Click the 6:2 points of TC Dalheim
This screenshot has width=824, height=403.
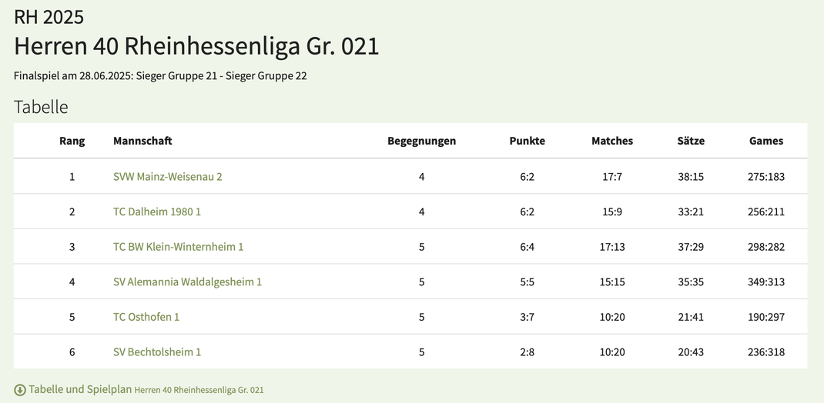pyautogui.click(x=527, y=212)
